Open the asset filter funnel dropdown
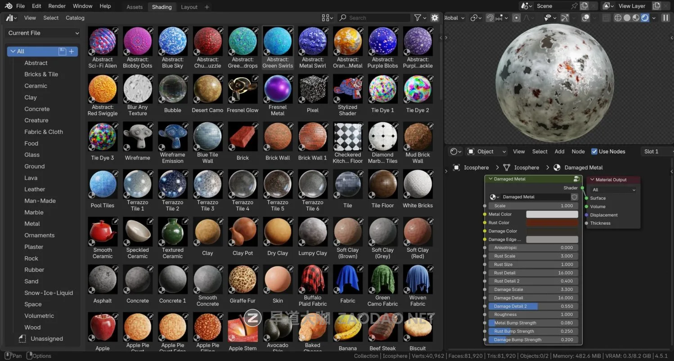This screenshot has width=674, height=361. [x=420, y=18]
